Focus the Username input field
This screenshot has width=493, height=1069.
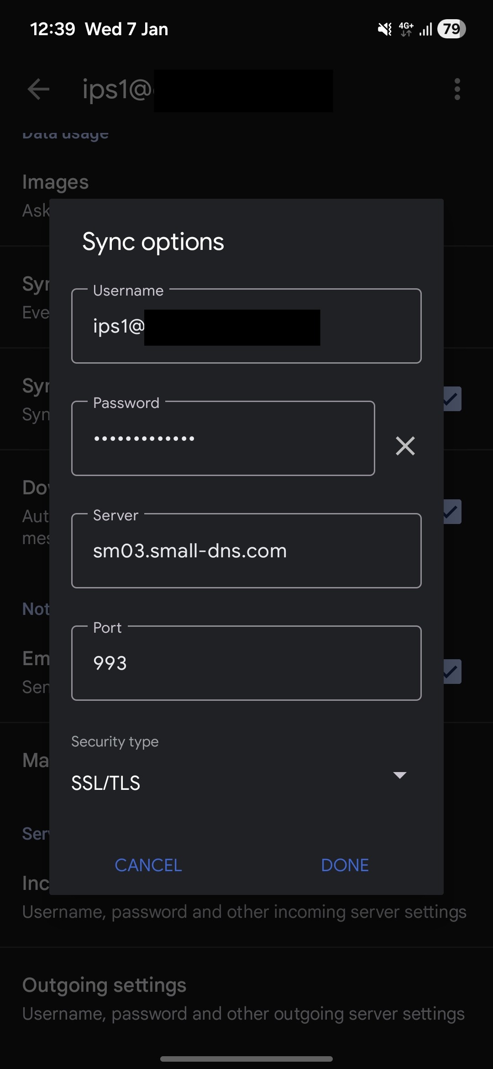coord(246,326)
